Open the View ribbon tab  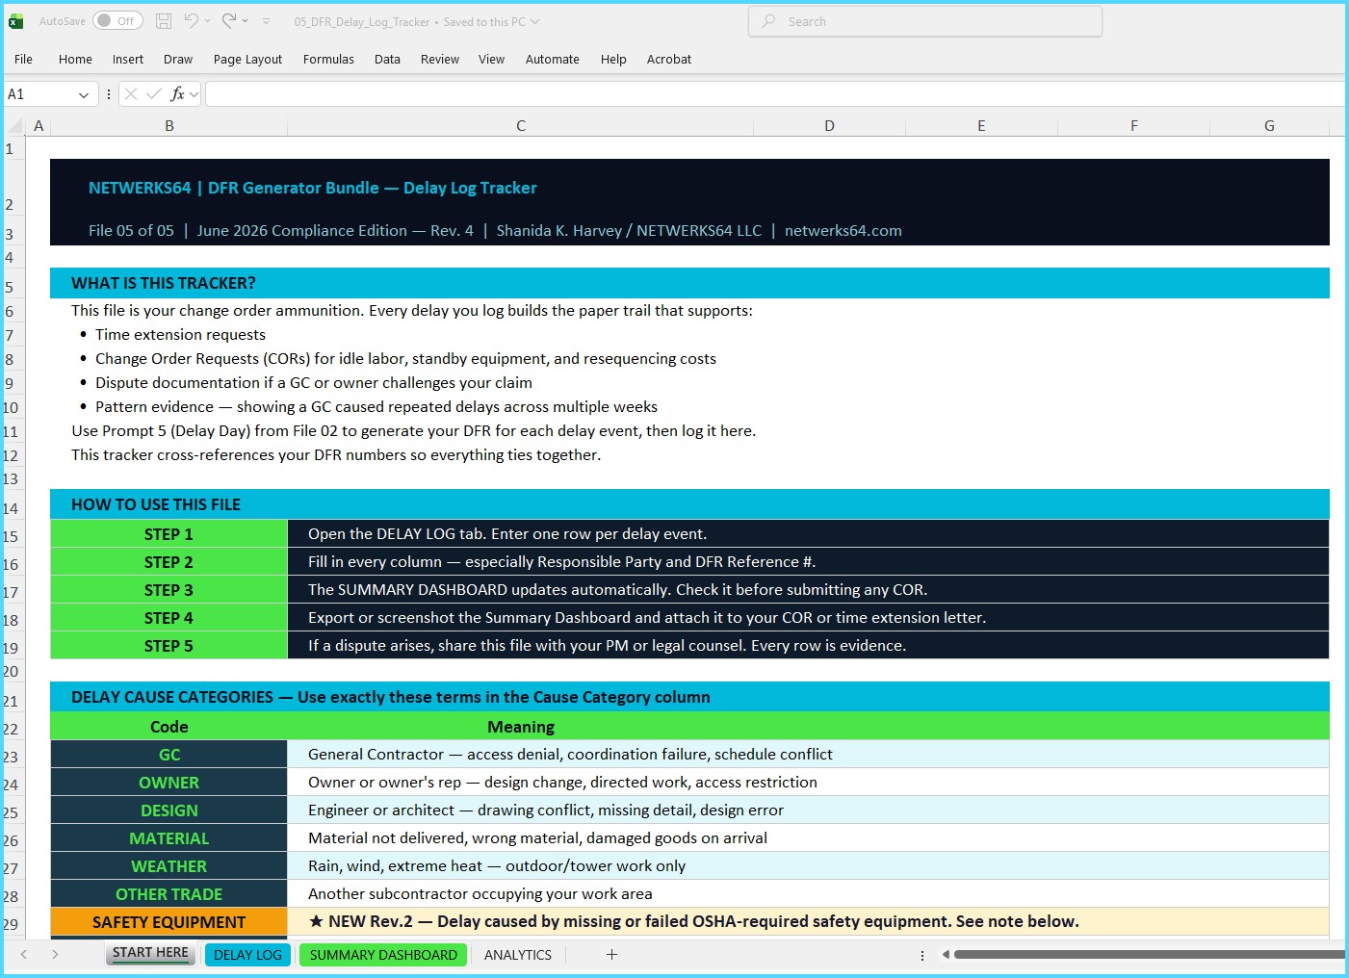point(491,59)
